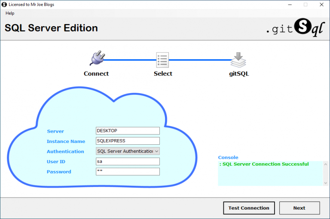Open the Authentication dropdown
The image size is (330, 219).
[x=128, y=151]
